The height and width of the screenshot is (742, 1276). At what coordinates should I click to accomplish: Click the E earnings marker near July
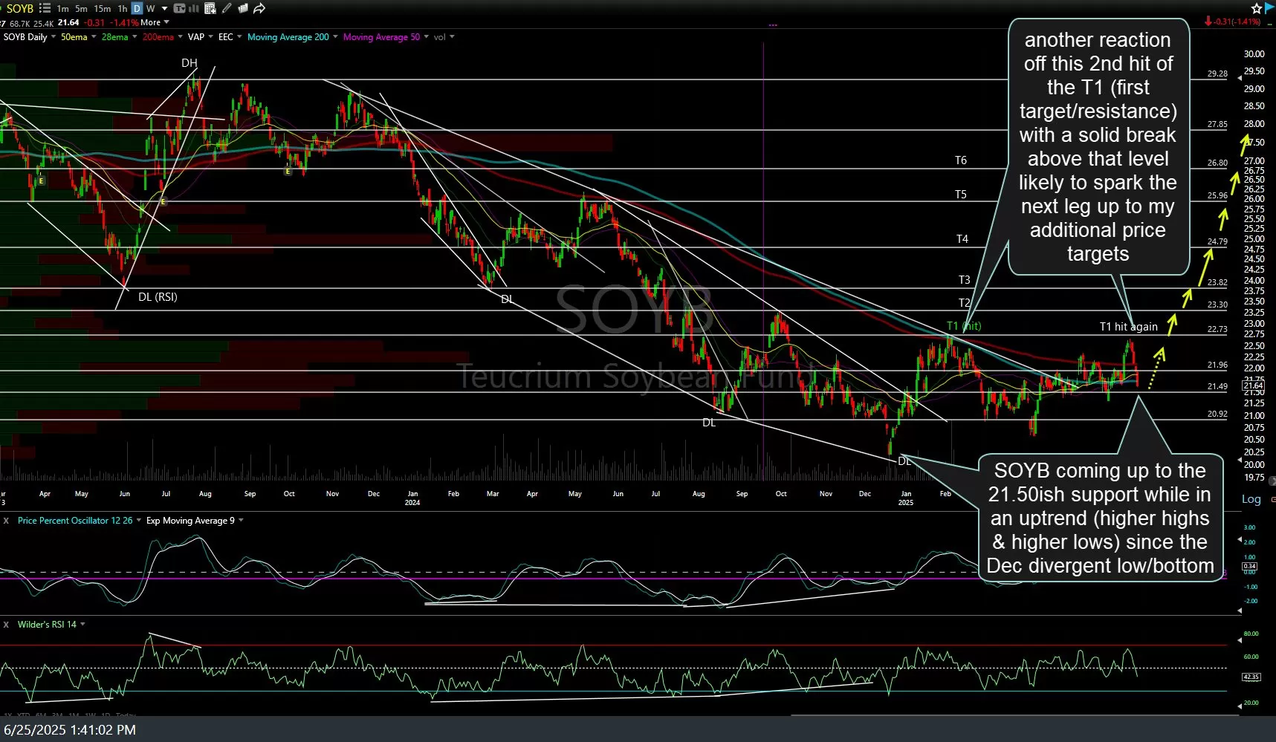163,201
